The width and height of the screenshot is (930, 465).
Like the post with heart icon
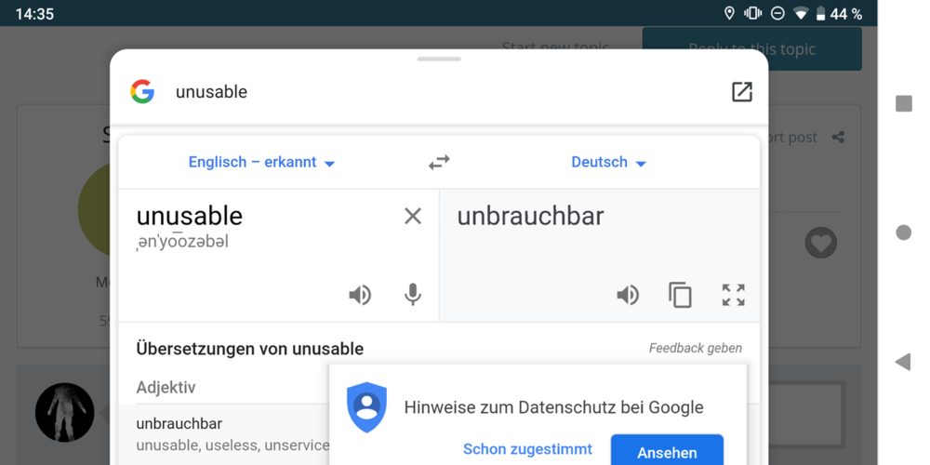(x=820, y=243)
